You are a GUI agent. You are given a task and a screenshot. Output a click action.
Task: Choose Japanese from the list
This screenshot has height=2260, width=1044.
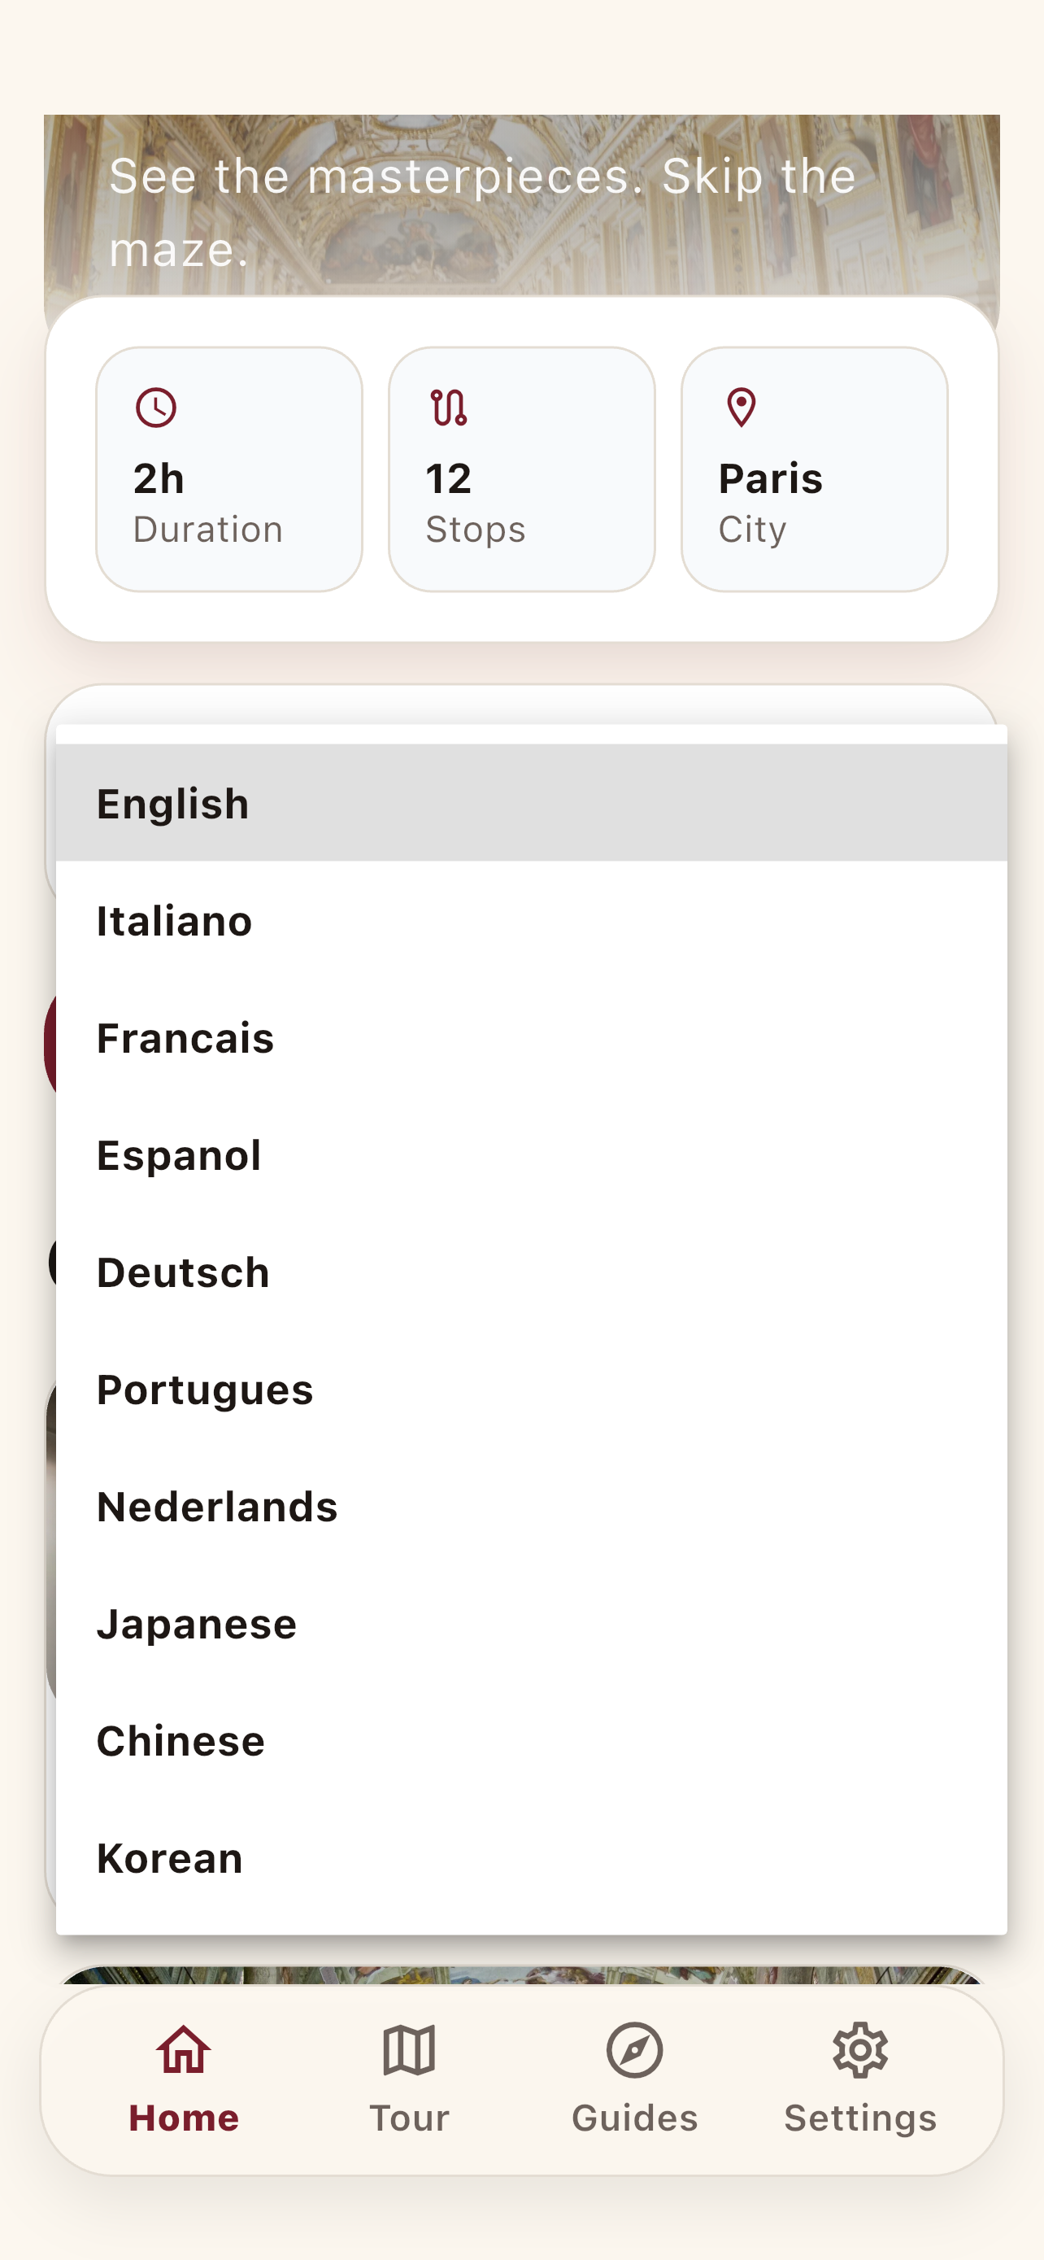point(531,1623)
